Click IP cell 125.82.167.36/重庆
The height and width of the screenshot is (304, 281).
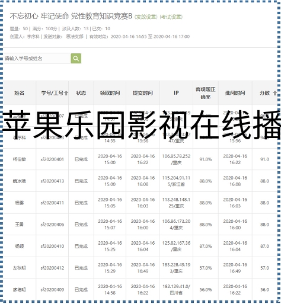tap(176, 246)
